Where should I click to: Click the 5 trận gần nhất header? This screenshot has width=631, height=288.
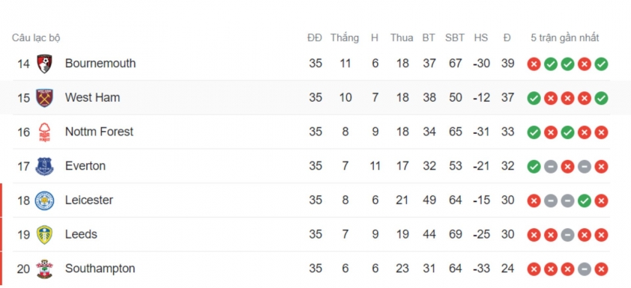564,37
